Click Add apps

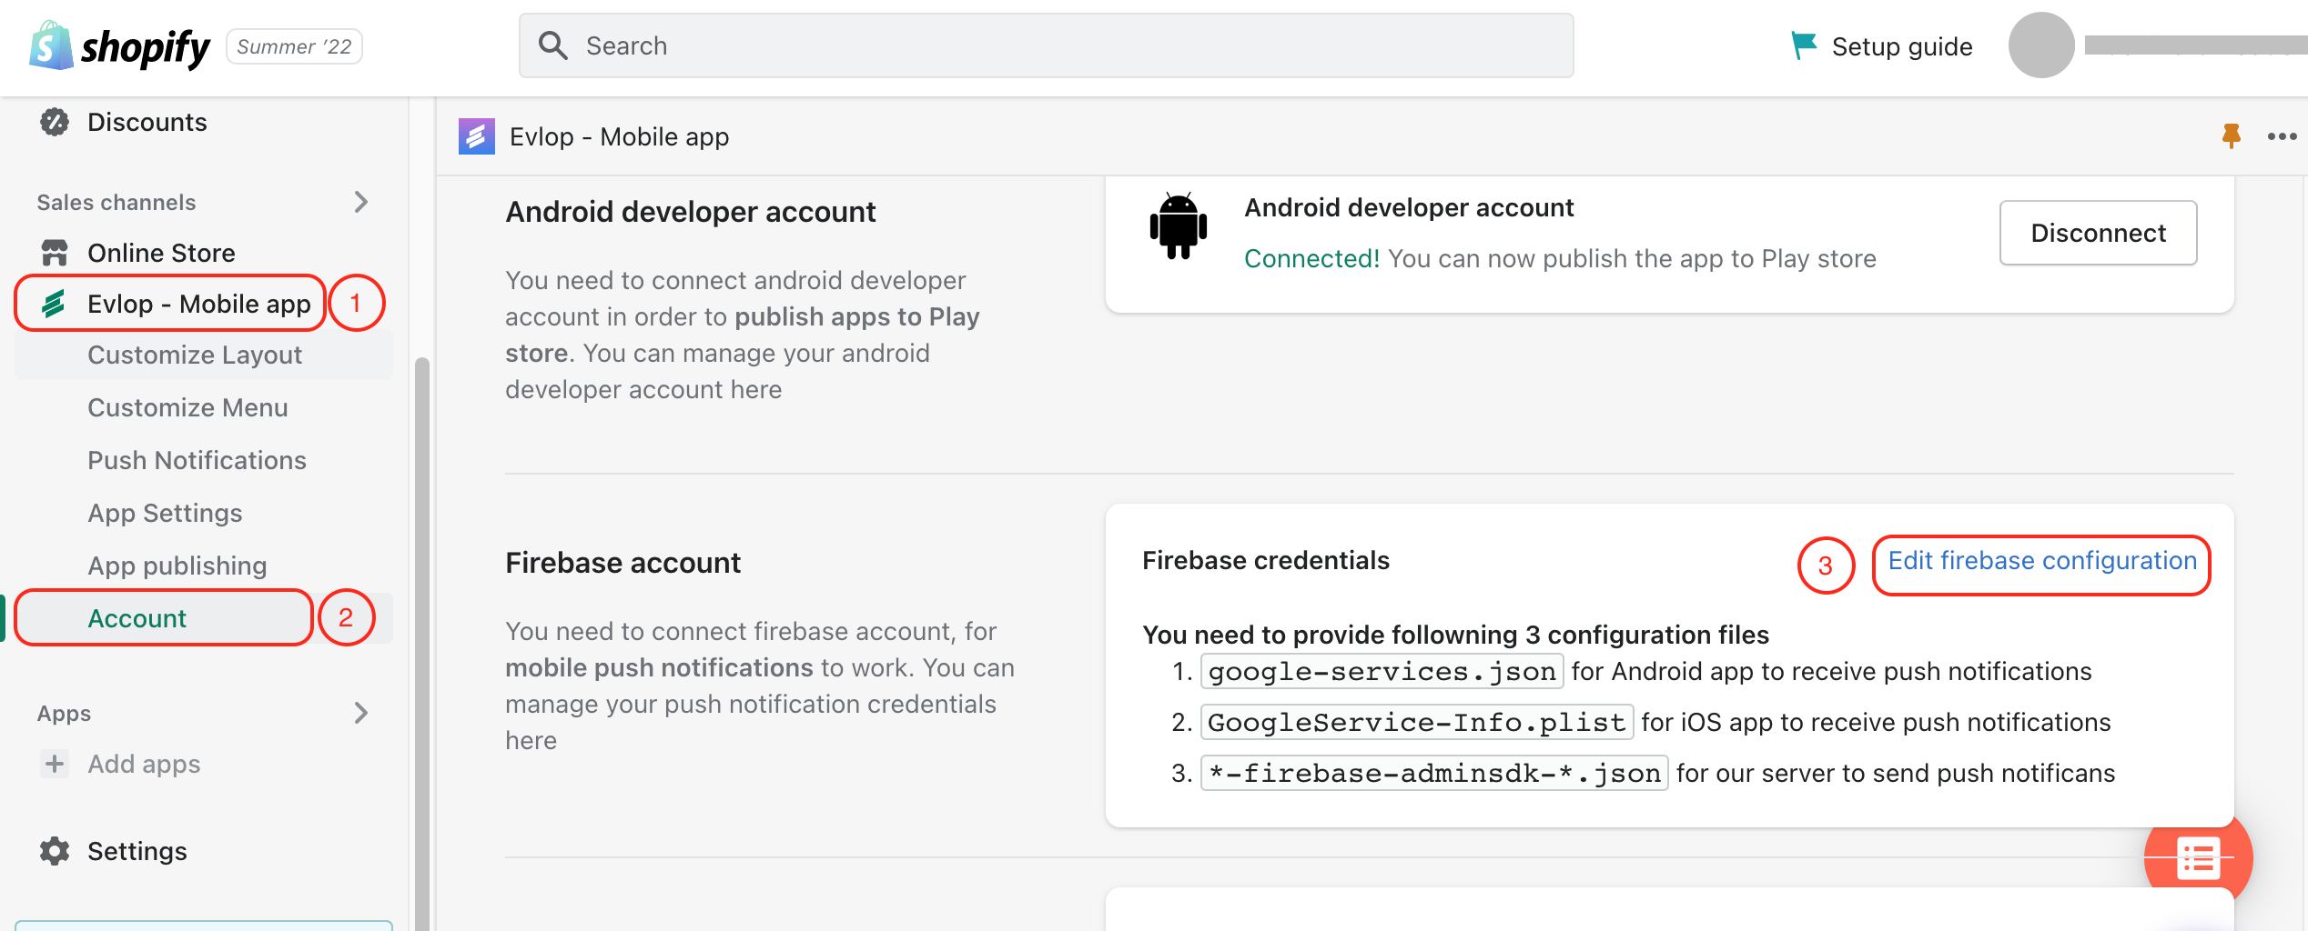click(144, 764)
